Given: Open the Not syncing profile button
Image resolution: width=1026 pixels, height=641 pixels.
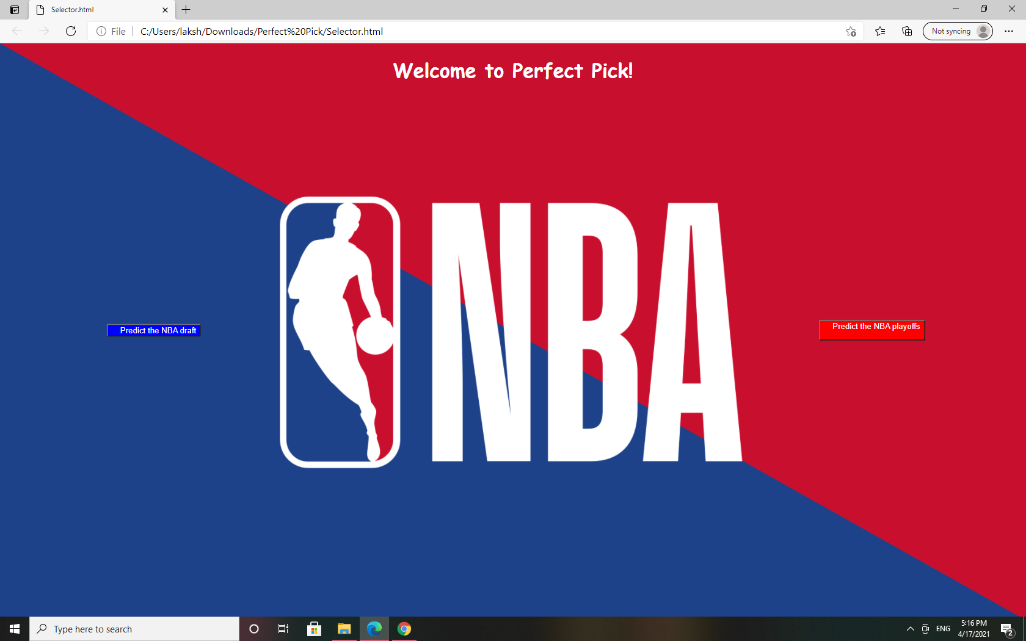Looking at the screenshot, I should [x=958, y=31].
